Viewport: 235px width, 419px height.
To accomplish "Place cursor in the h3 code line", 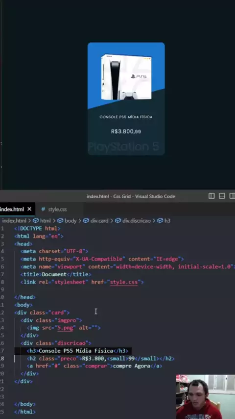I will 77,351.
